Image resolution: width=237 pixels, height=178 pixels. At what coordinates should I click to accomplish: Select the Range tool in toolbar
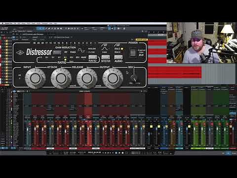pos(43,29)
